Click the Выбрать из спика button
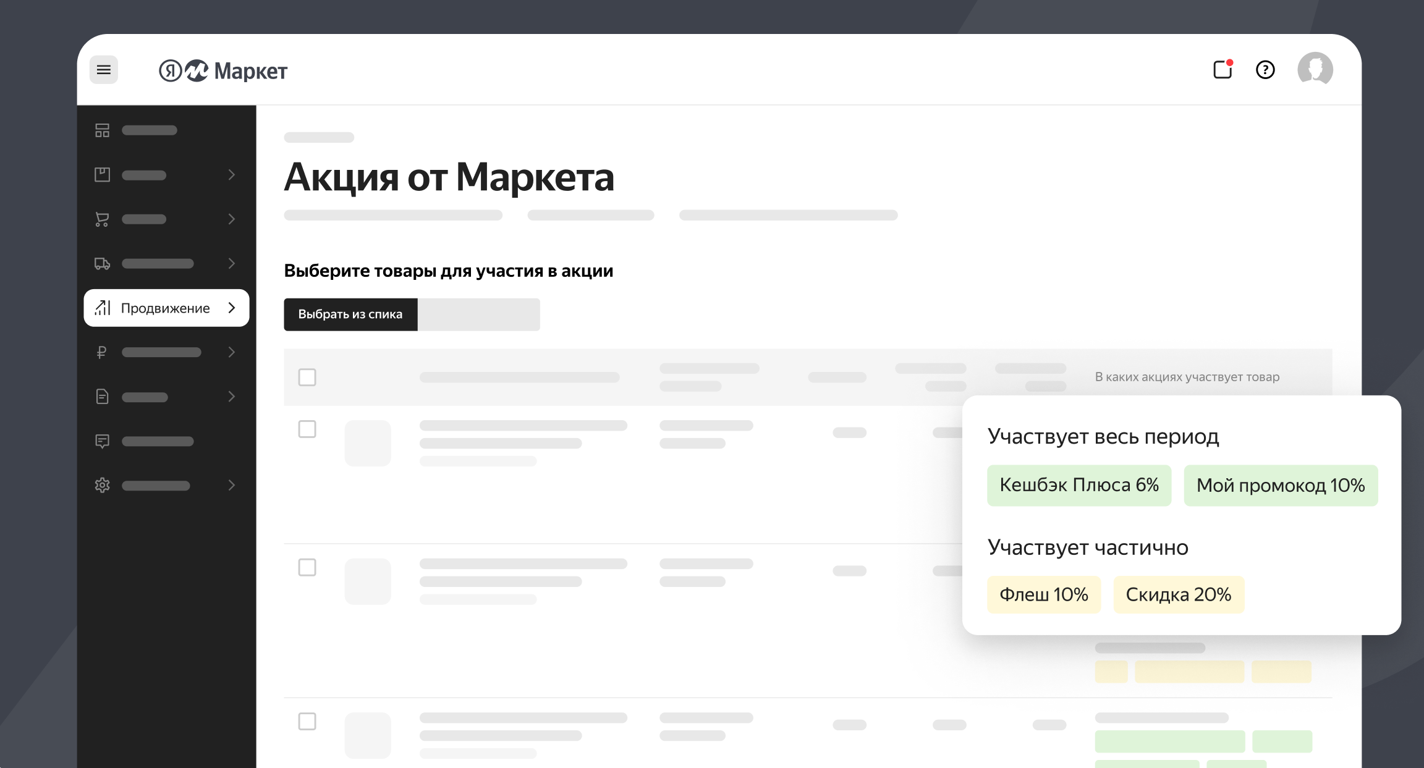The width and height of the screenshot is (1424, 768). pos(350,314)
